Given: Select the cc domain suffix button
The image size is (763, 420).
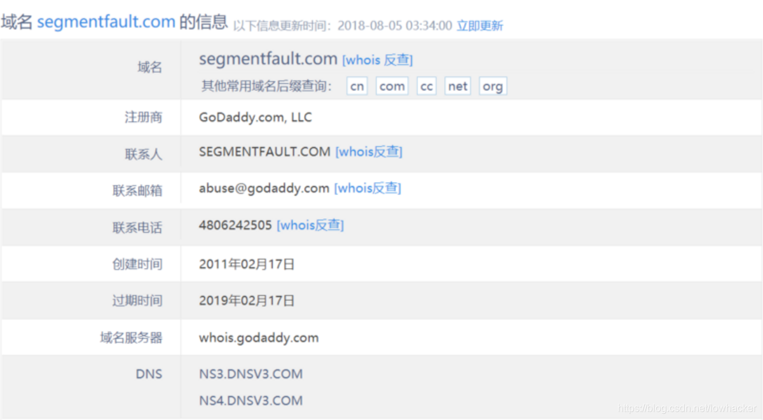Looking at the screenshot, I should (427, 86).
